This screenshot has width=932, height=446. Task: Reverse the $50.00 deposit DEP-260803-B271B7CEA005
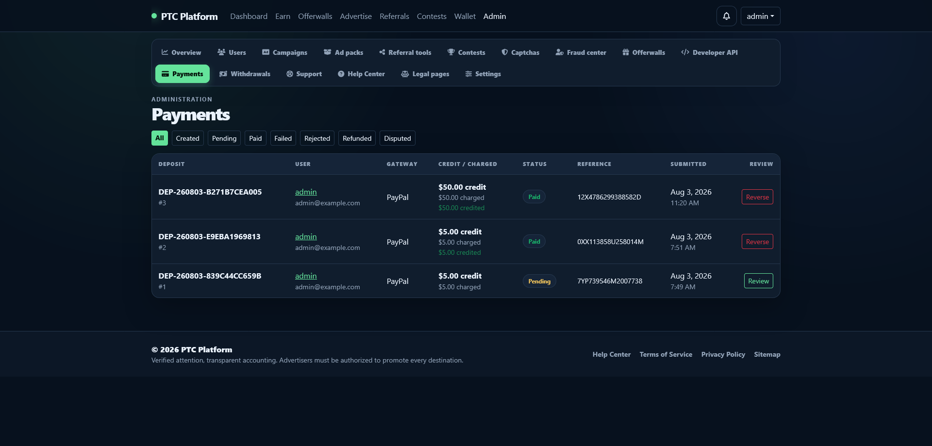[x=757, y=197]
